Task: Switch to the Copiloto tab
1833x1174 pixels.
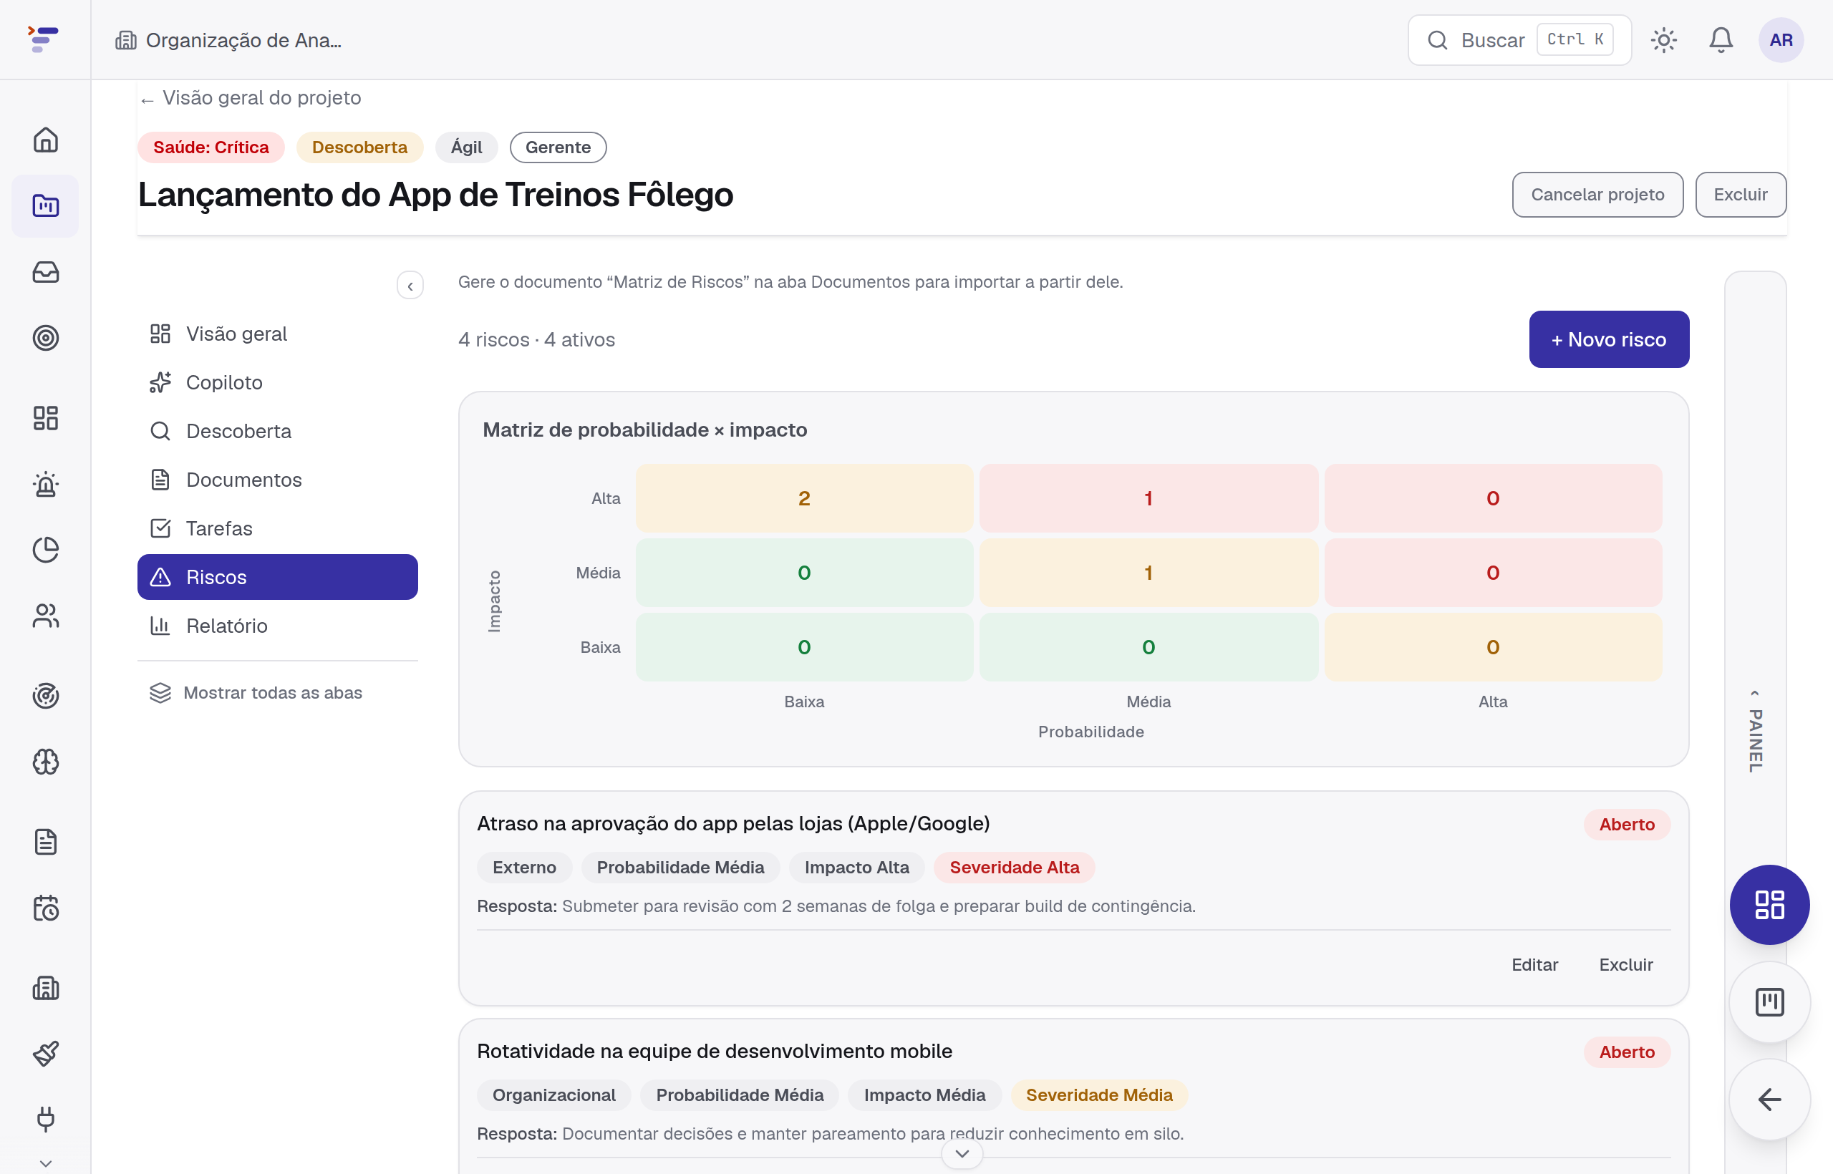Action: 278,383
